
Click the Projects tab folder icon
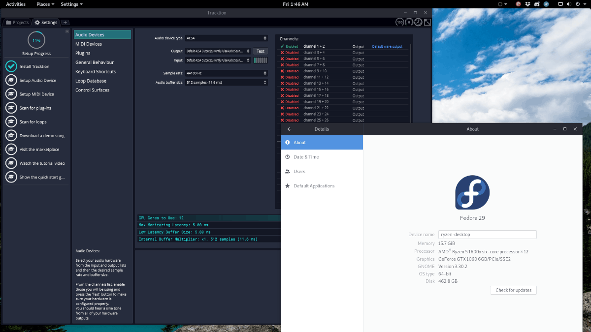point(8,23)
